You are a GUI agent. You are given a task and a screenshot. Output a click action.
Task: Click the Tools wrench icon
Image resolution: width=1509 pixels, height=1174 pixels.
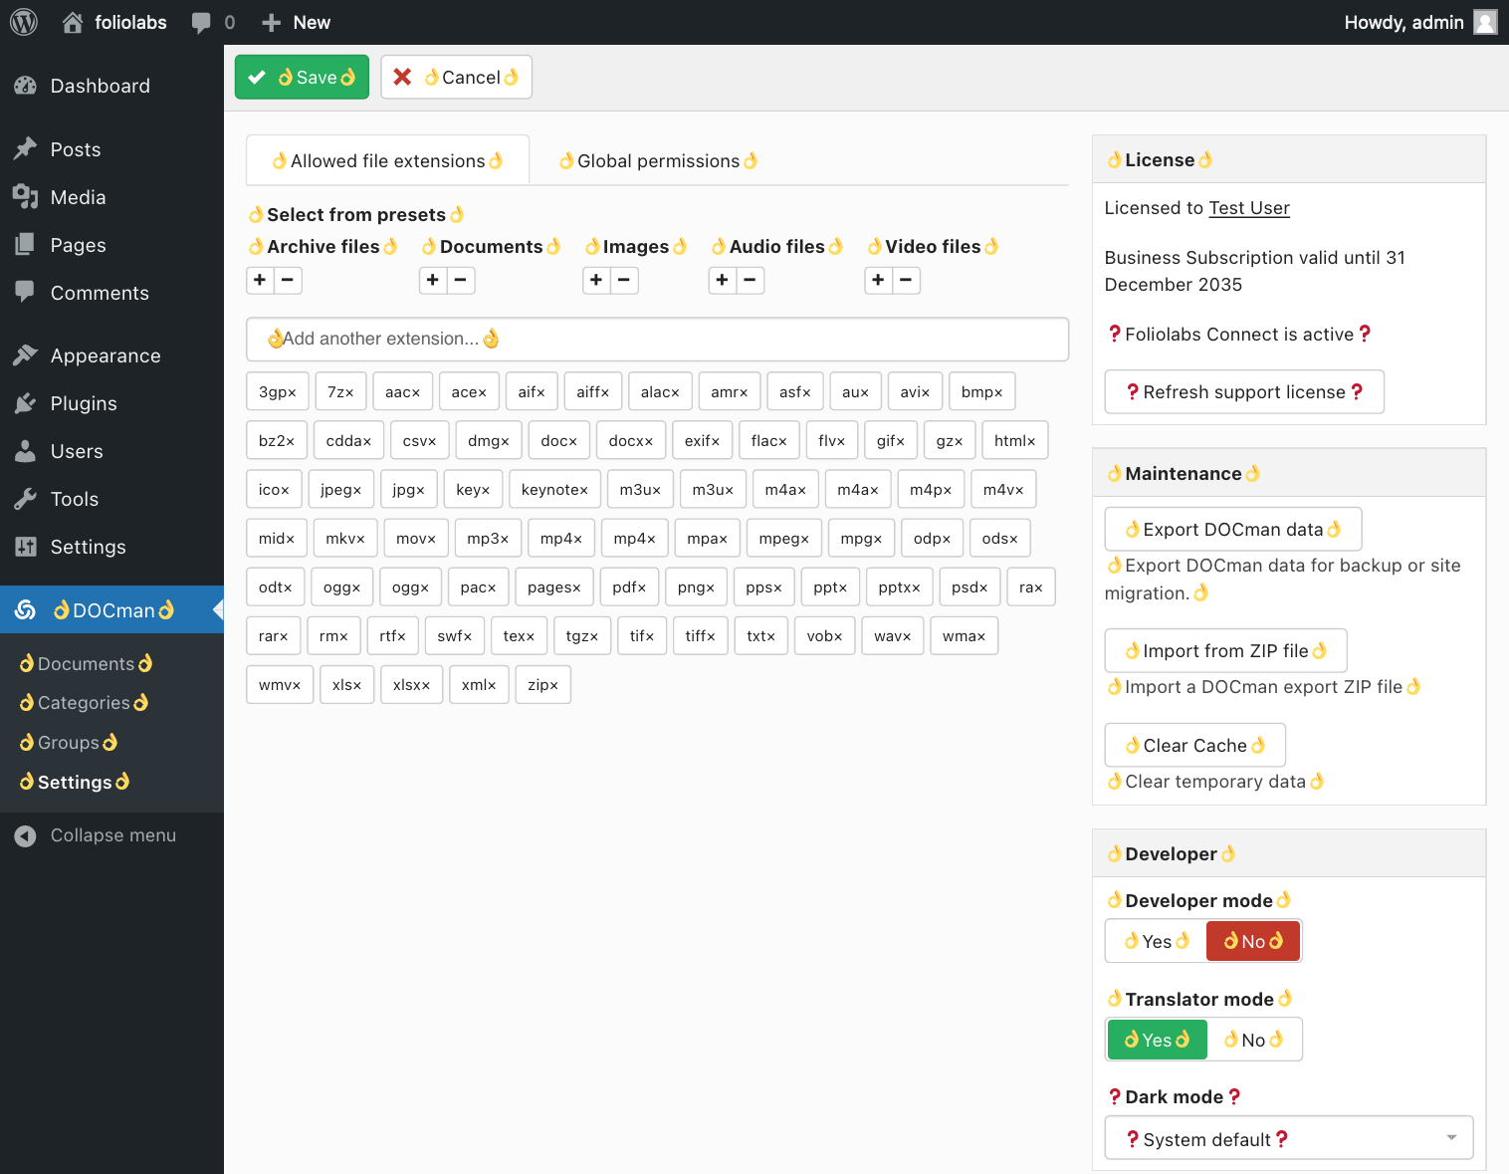[26, 499]
